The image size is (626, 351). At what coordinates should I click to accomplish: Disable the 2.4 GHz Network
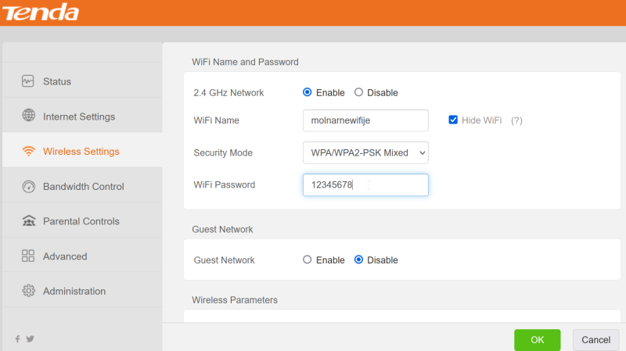click(x=358, y=92)
